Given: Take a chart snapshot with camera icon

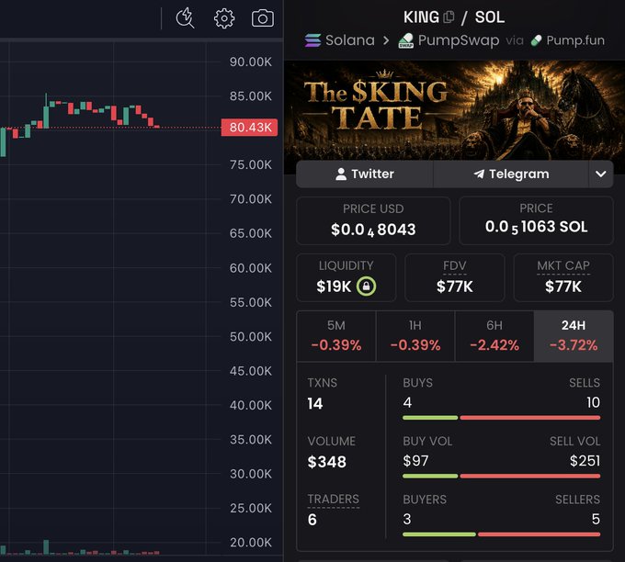Looking at the screenshot, I should pos(263,18).
